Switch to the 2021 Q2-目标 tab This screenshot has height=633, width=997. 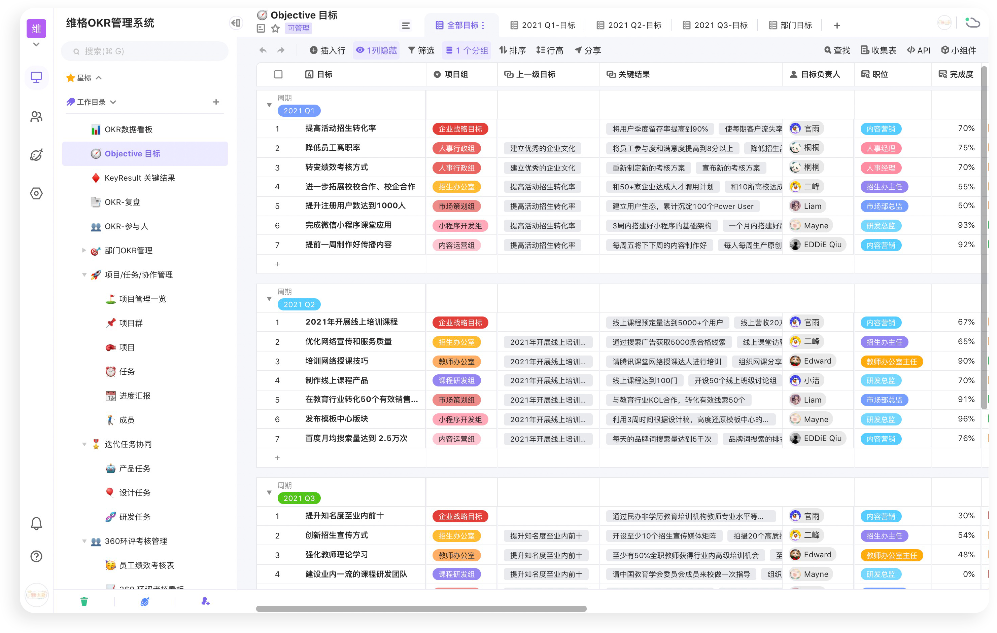pos(629,25)
